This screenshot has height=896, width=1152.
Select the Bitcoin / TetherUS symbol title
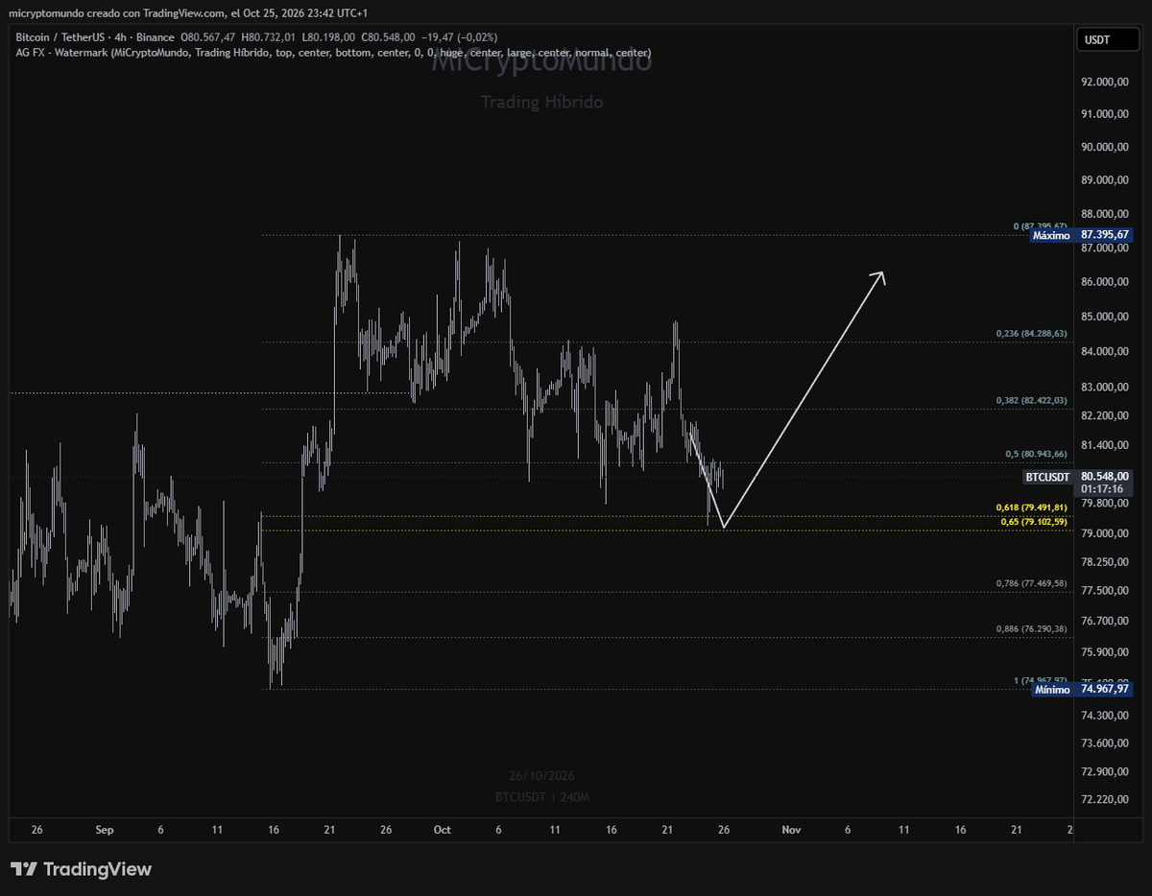pyautogui.click(x=60, y=37)
